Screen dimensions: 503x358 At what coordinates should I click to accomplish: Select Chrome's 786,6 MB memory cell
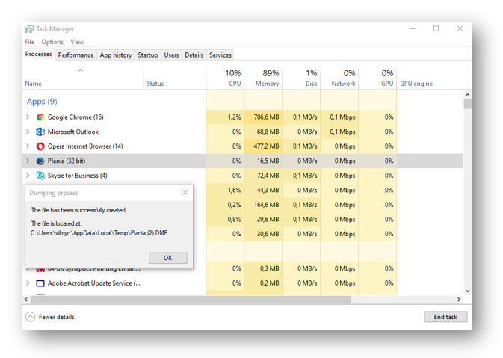pyautogui.click(x=263, y=117)
